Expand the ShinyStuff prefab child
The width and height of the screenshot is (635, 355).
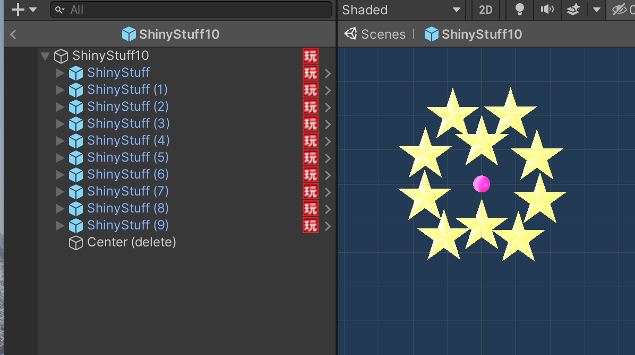61,73
